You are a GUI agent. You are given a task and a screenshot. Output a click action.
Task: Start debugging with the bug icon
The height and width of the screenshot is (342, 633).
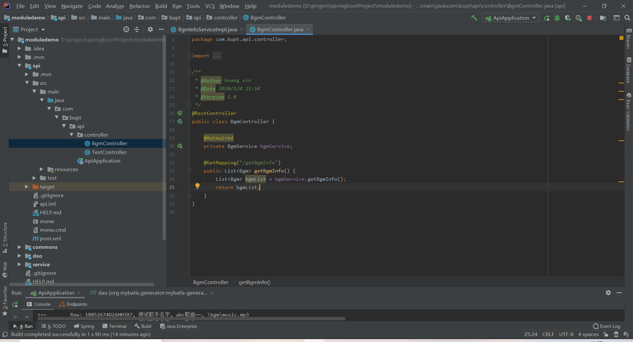pyautogui.click(x=557, y=18)
